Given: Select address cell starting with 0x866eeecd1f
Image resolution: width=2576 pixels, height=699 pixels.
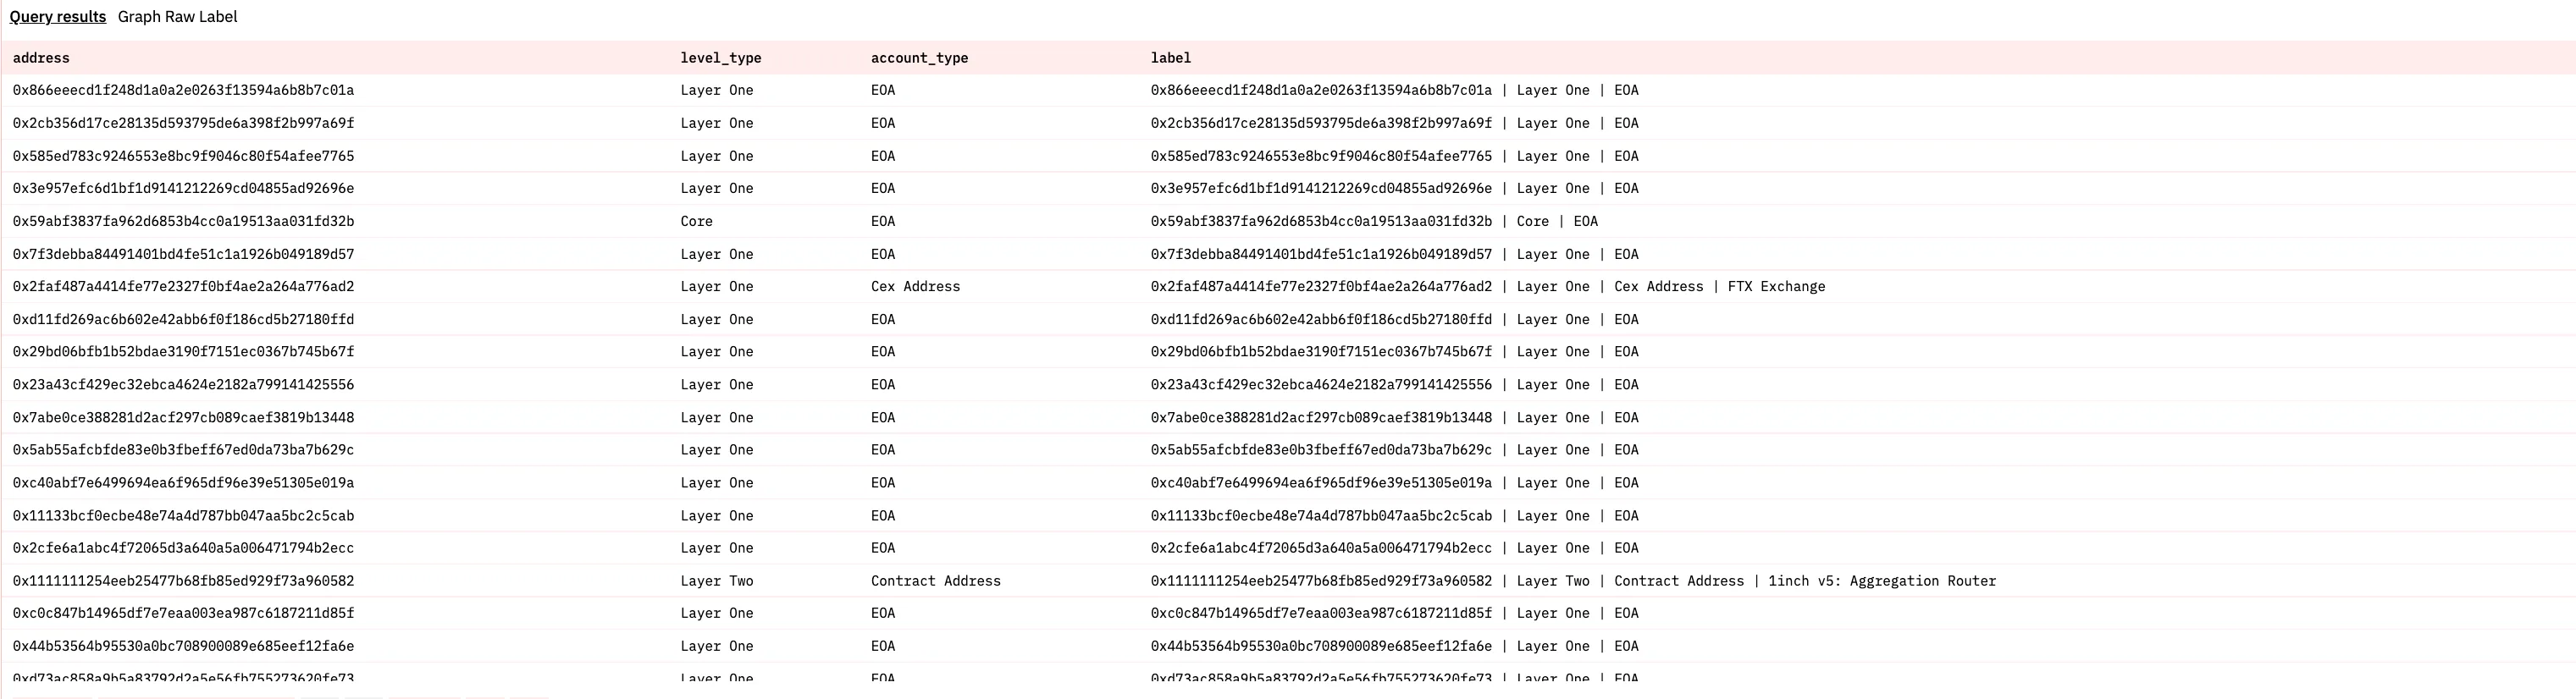Looking at the screenshot, I should click(x=183, y=90).
